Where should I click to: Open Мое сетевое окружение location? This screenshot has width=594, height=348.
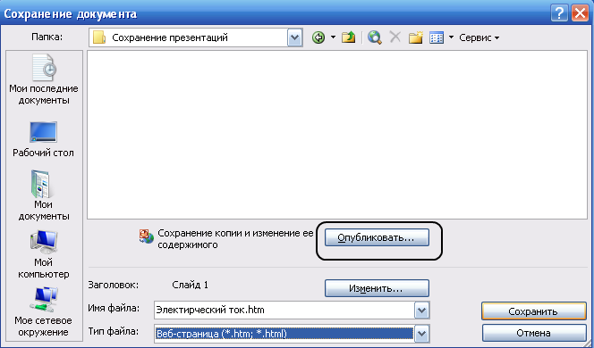[x=44, y=312]
